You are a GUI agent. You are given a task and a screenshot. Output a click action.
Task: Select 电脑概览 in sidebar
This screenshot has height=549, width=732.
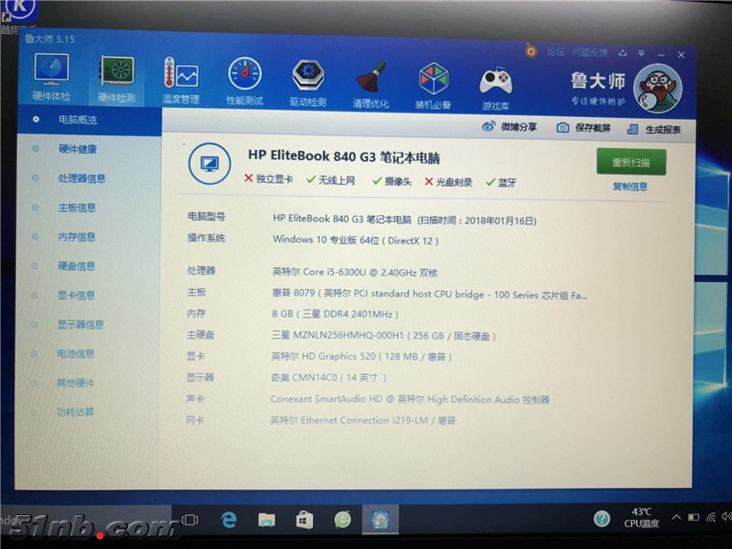pos(89,120)
